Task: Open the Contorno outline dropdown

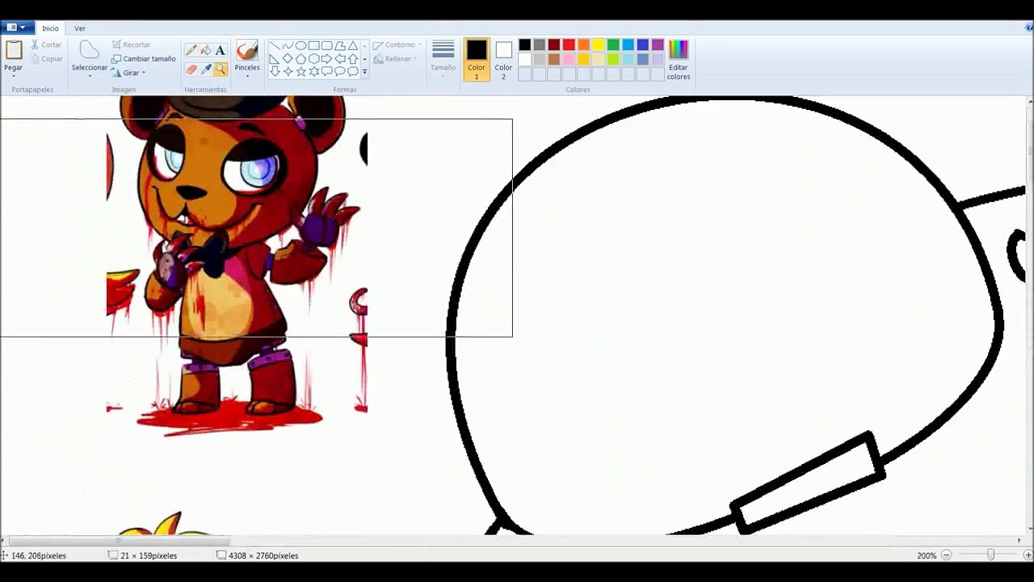Action: click(x=397, y=44)
